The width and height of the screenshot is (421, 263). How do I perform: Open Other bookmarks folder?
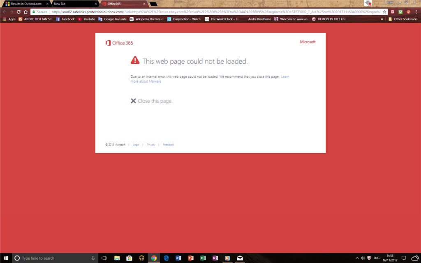[x=403, y=19]
